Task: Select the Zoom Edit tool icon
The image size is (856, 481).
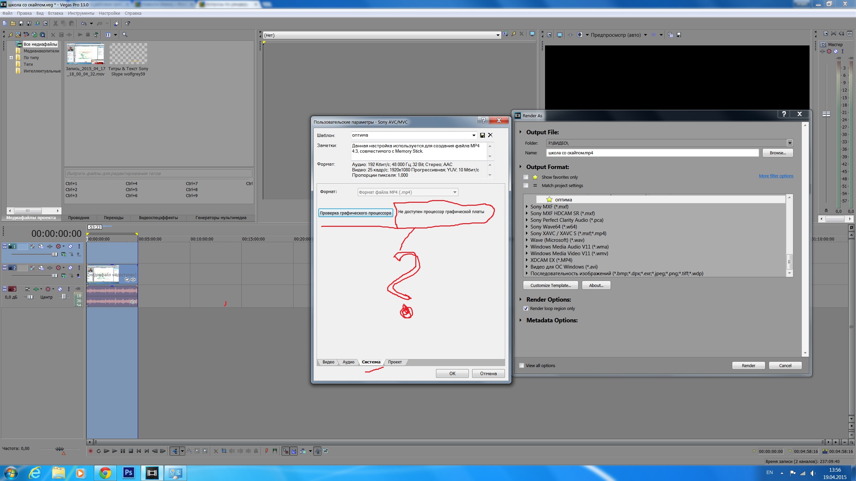Action: [205, 451]
